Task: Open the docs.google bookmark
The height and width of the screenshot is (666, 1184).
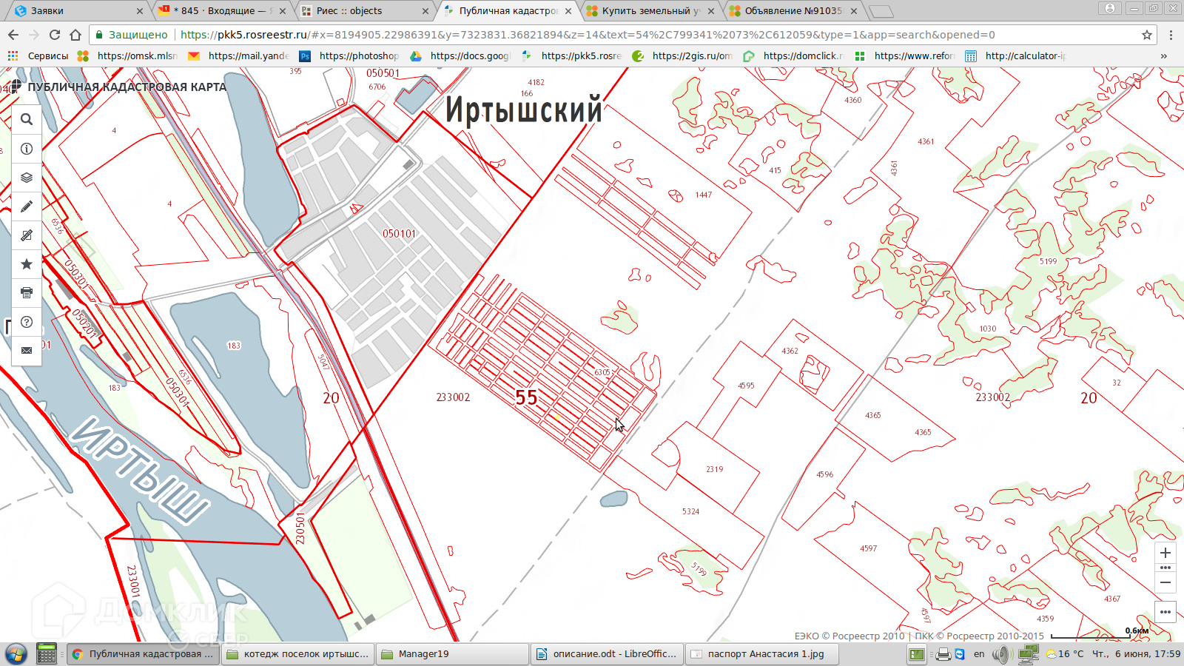Action: pyautogui.click(x=460, y=55)
